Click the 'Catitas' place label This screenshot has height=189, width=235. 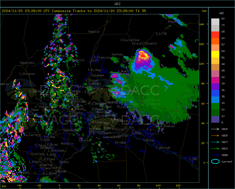pyautogui.click(x=149, y=140)
